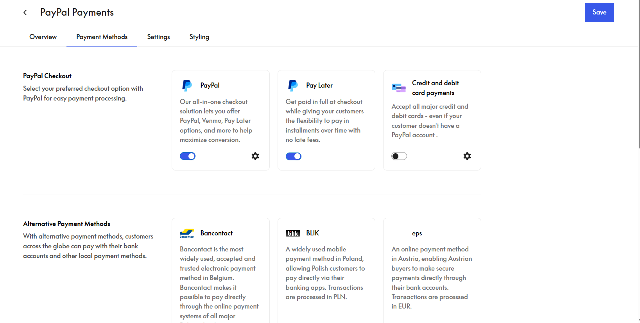Enable Credit and debit card payments toggle
Screen dimensions: 640x323
[399, 156]
